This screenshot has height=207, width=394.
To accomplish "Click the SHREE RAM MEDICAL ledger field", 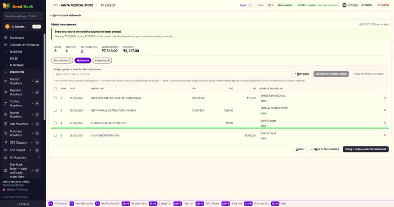I will [318, 96].
